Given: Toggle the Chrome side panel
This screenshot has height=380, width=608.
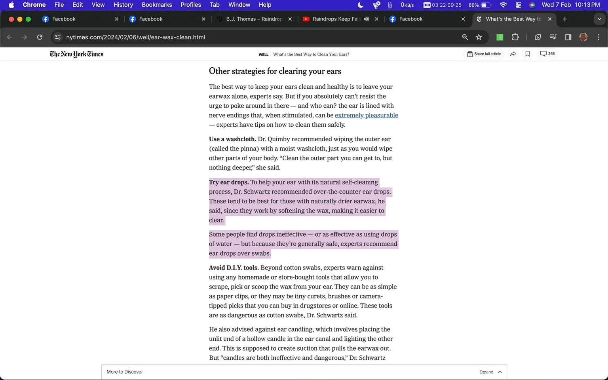Looking at the screenshot, I should pos(568,37).
